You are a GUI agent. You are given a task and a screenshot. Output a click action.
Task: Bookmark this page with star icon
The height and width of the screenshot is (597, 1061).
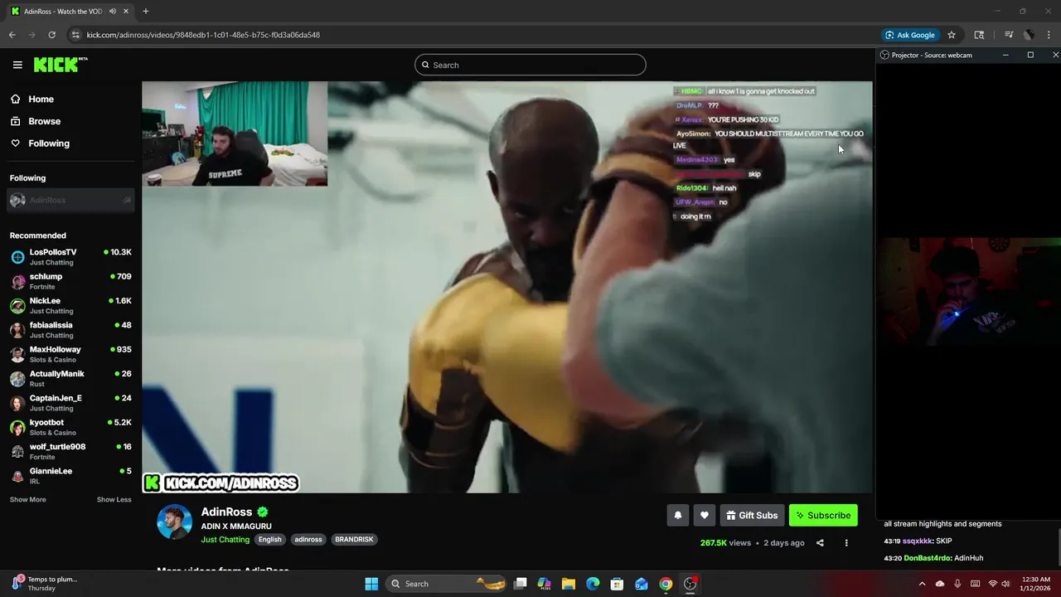(x=952, y=35)
